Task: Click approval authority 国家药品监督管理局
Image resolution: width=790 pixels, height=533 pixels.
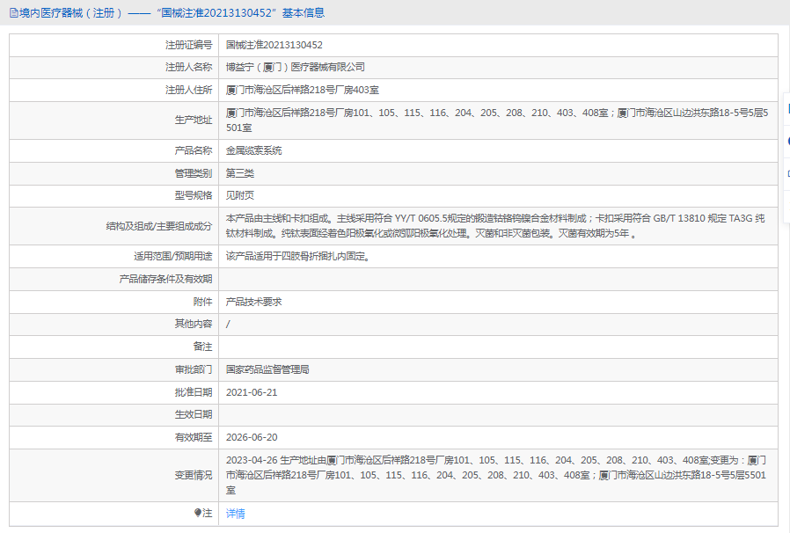Action: tap(267, 369)
